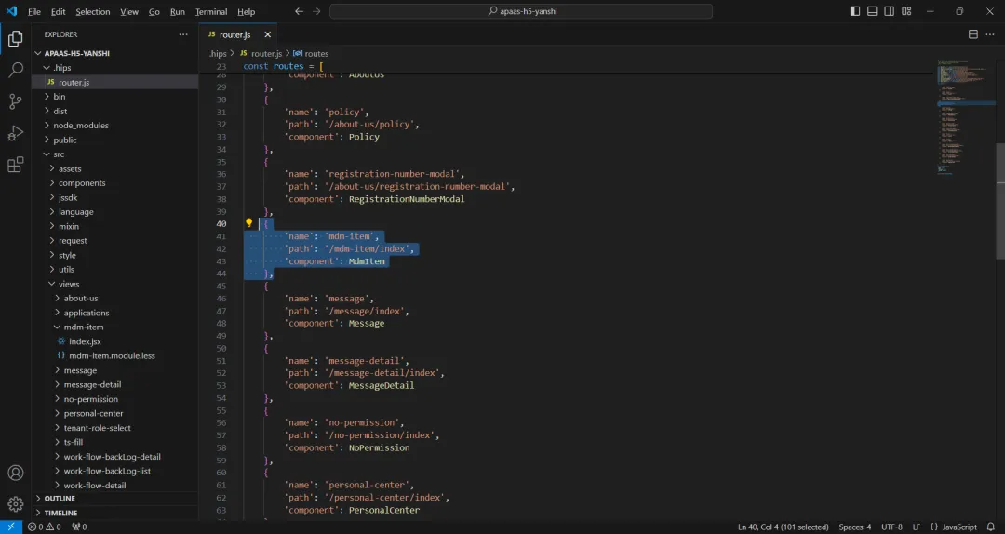Click the LF end of line status item
Screen dimensions: 1005x534
point(917,527)
